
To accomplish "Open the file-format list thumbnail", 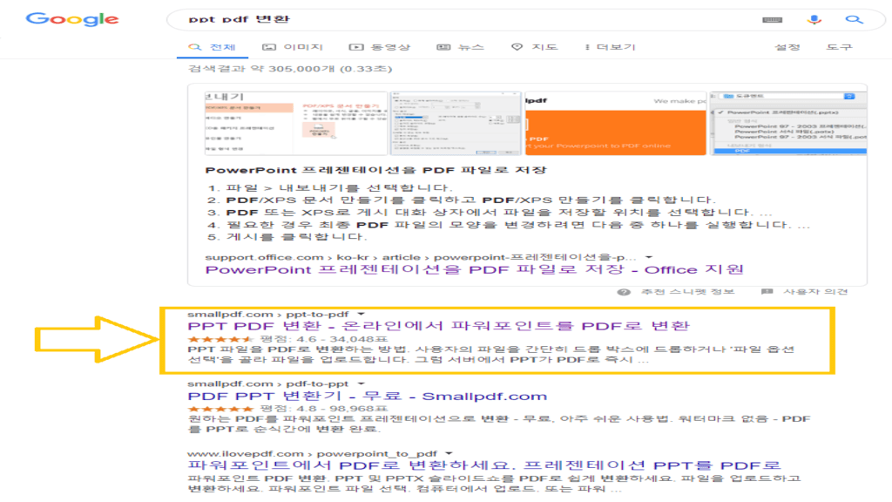I will pyautogui.click(x=788, y=123).
